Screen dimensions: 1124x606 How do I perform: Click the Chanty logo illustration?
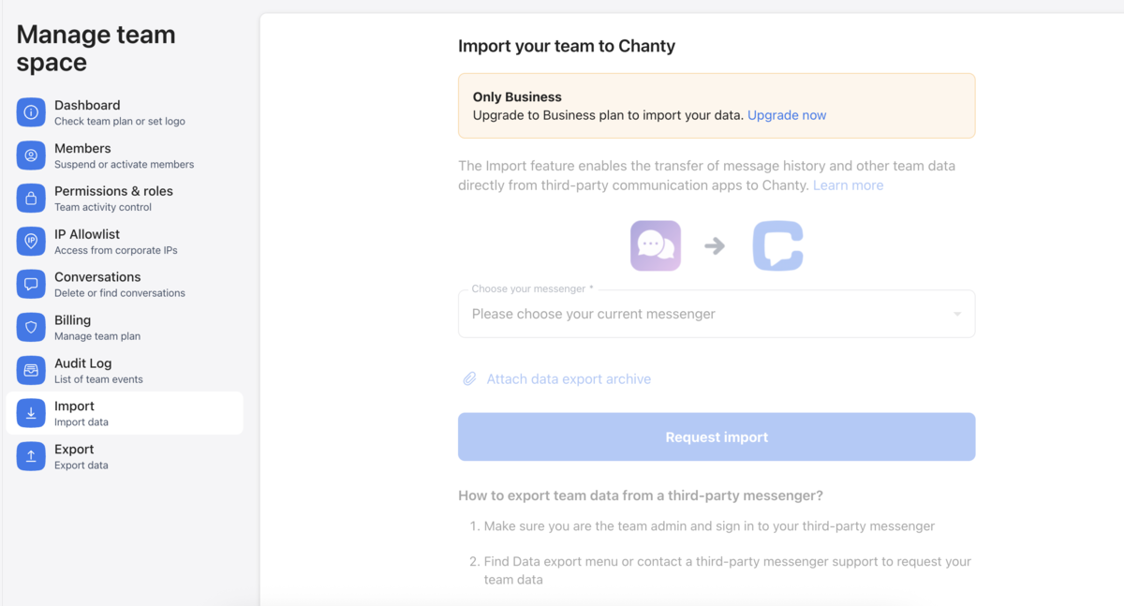tap(777, 244)
